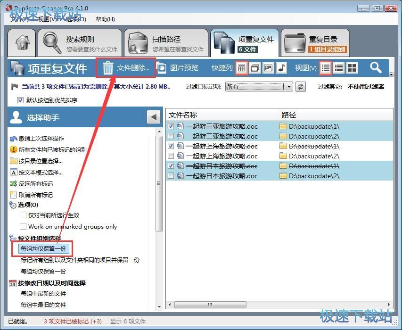Image resolution: width=402 pixels, height=330 pixels.
Task: Switch to the 扫描路径 tab
Action: coord(166,43)
